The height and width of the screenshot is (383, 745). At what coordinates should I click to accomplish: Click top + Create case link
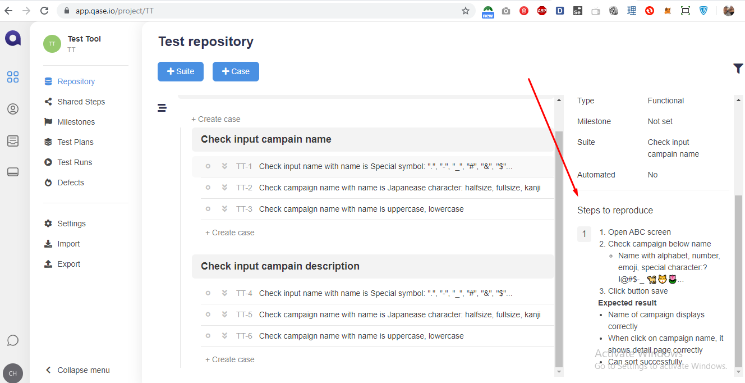[216, 119]
